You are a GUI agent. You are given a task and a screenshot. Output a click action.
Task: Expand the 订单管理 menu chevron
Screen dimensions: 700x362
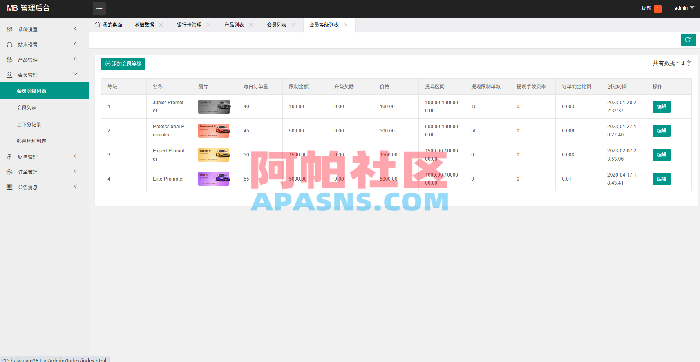[75, 171]
